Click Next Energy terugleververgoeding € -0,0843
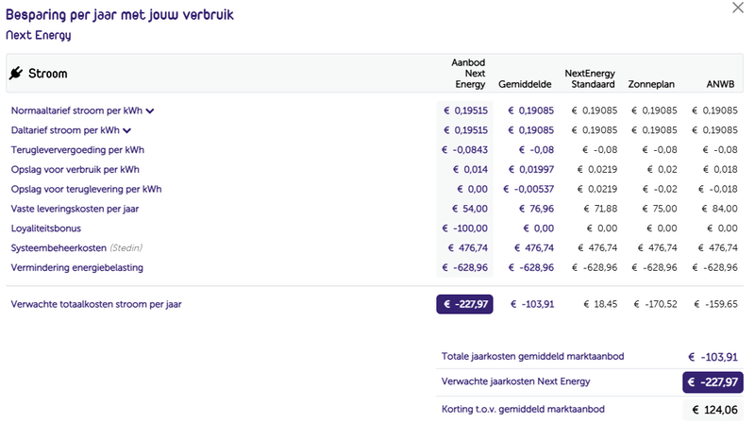Viewport: 755px width, 423px height. (464, 150)
